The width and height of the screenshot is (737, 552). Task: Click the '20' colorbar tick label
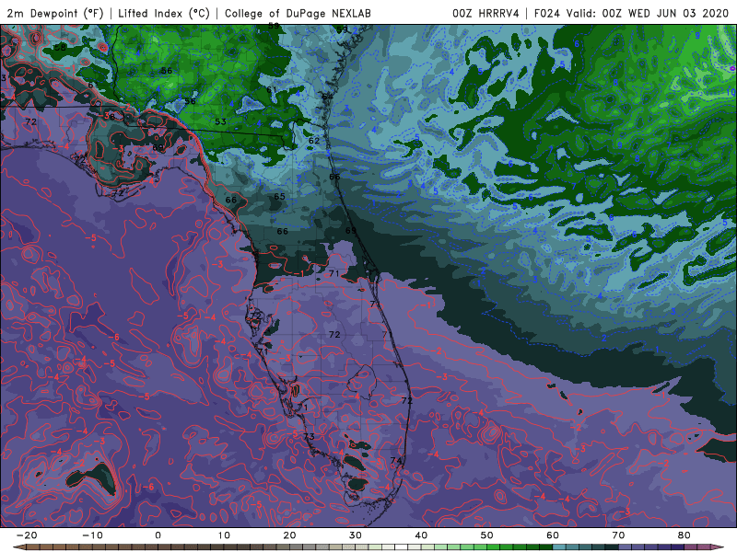click(x=289, y=535)
